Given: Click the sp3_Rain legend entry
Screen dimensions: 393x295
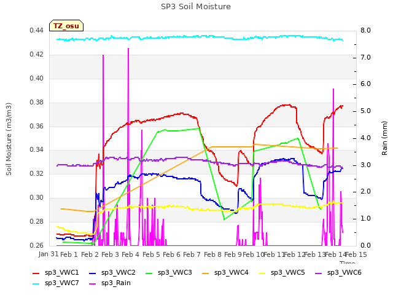Looking at the screenshot, I should [110, 283].
